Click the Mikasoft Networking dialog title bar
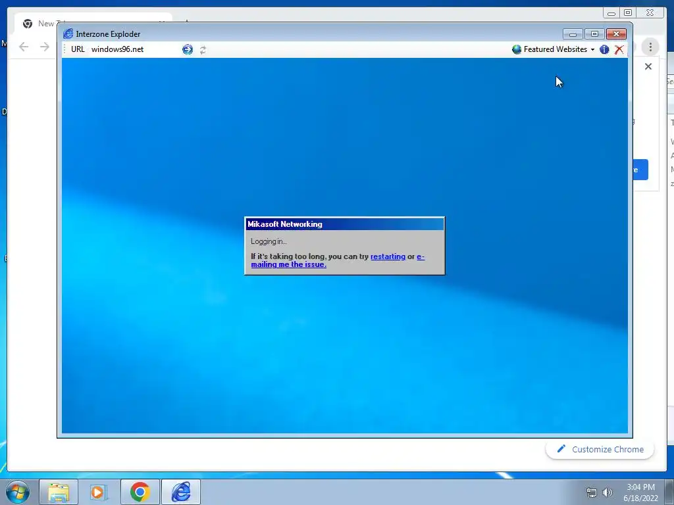This screenshot has width=674, height=505. pos(345,224)
